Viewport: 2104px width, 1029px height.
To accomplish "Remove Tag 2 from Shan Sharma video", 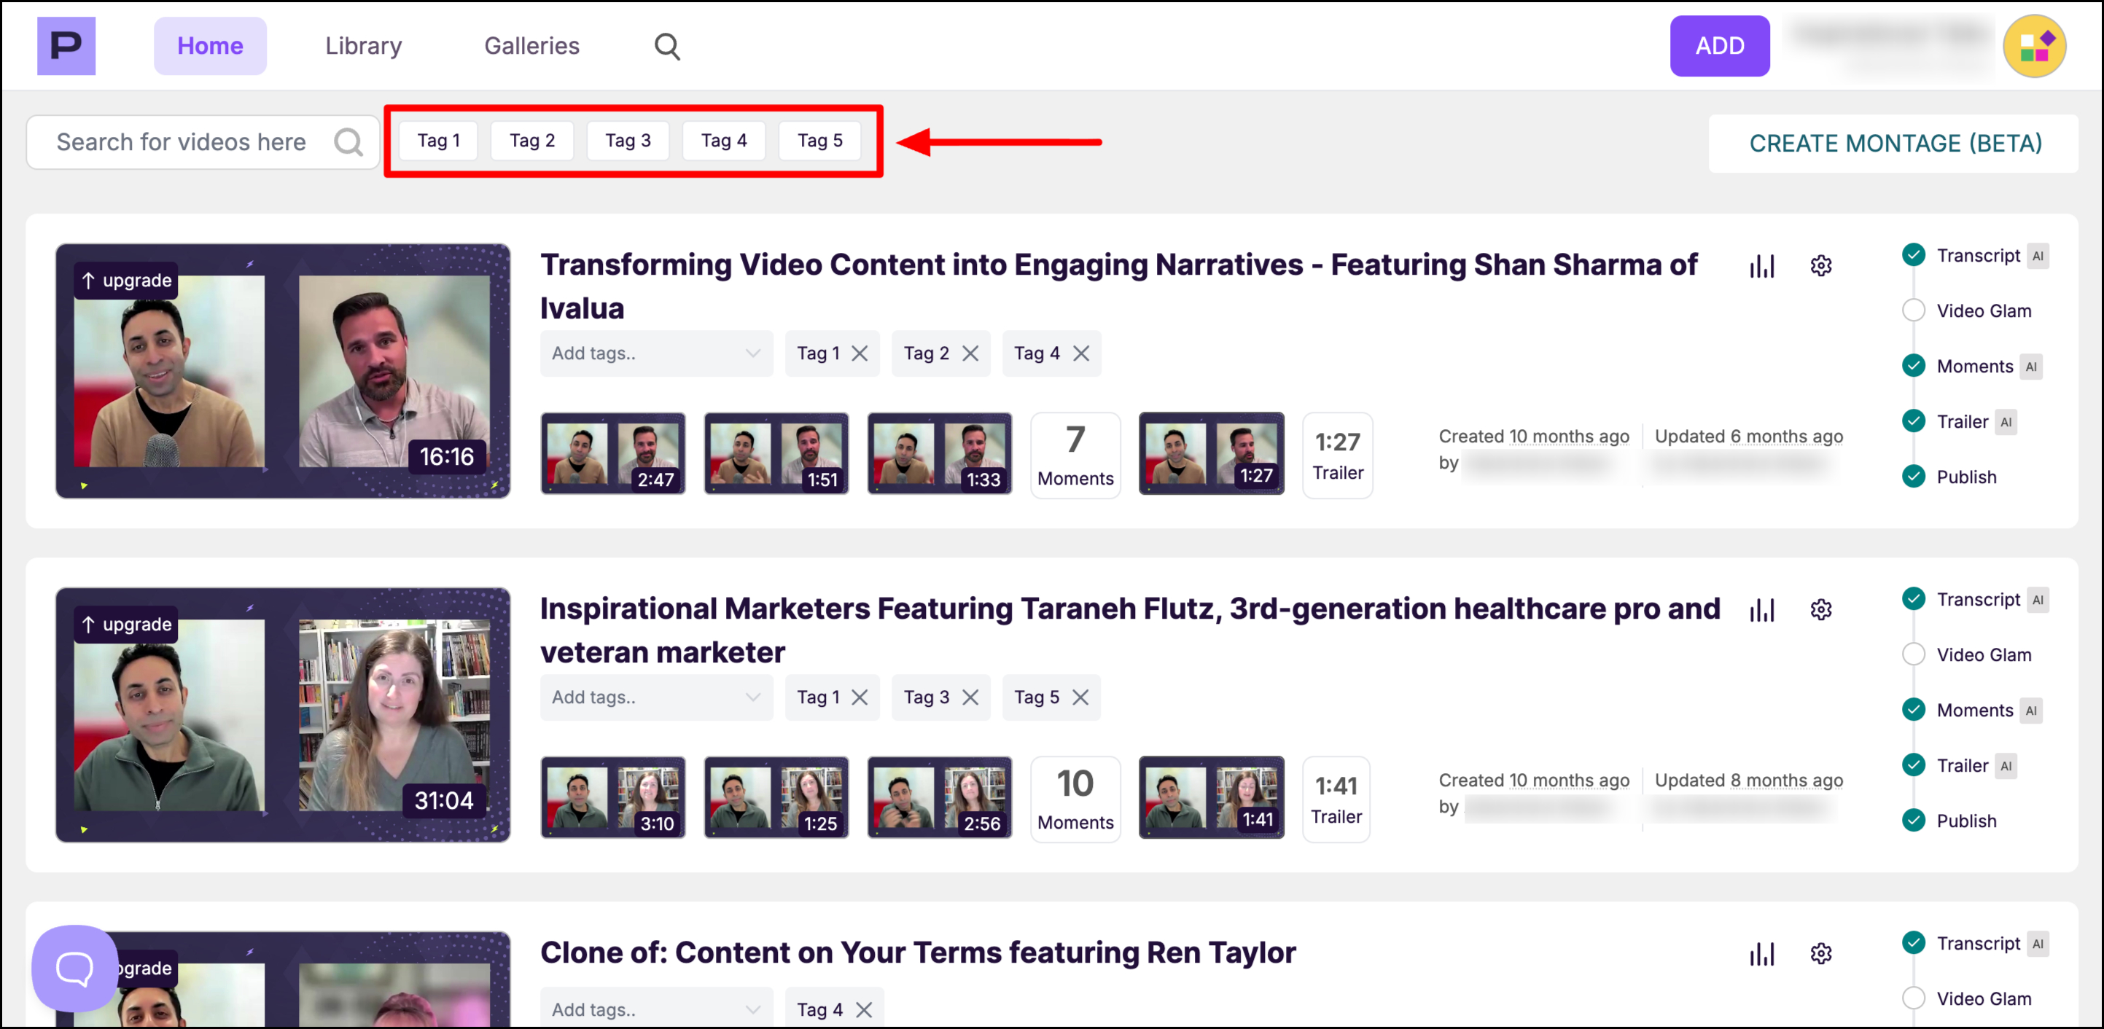I will [x=970, y=353].
